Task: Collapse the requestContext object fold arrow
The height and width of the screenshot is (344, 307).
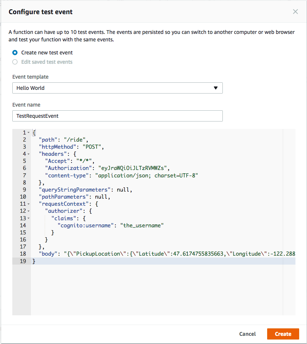Action: coord(28,204)
